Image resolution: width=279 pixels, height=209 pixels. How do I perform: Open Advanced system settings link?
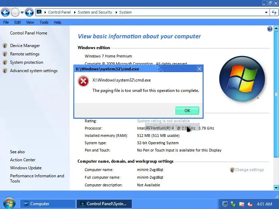34,71
